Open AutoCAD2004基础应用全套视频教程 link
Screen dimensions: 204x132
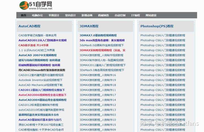coord(42,100)
